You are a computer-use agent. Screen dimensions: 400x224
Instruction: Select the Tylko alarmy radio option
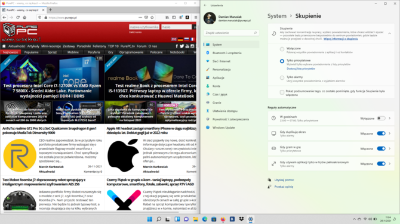282,77
